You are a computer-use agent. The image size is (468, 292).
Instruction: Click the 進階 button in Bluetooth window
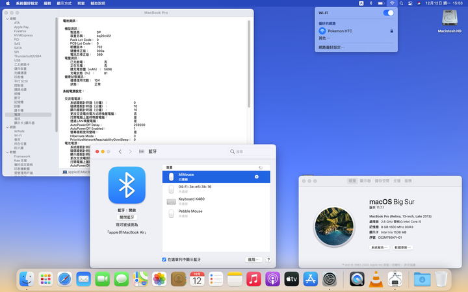tap(253, 260)
